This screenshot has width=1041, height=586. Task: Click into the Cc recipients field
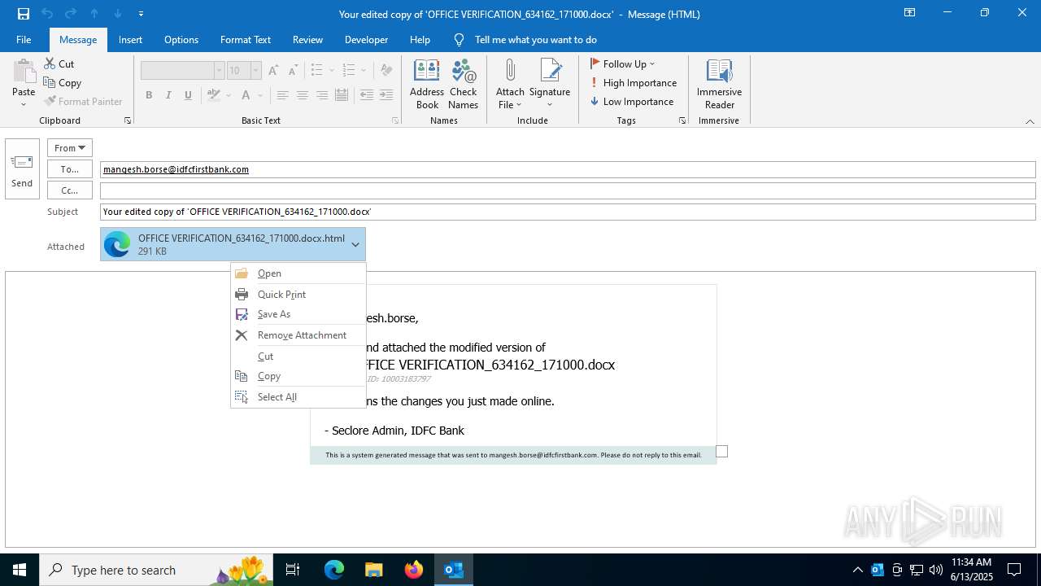(568, 190)
